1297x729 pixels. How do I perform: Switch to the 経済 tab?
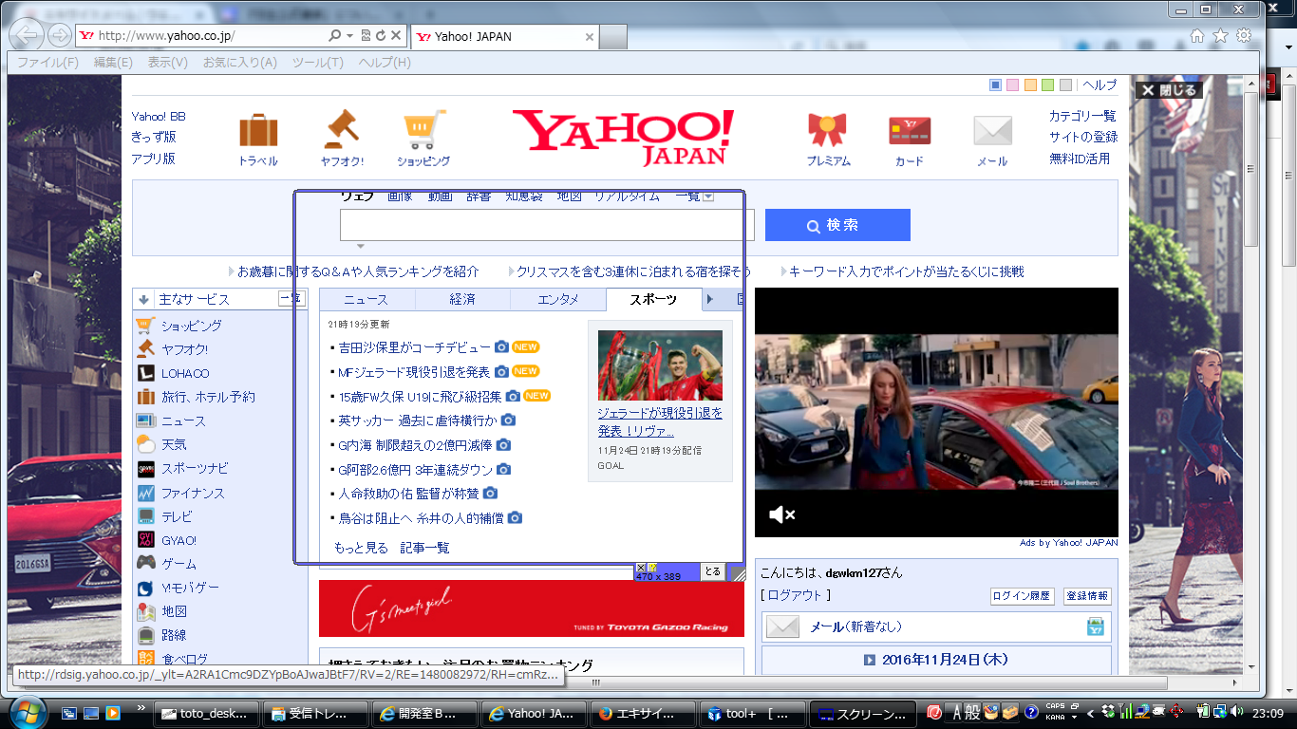coord(462,299)
